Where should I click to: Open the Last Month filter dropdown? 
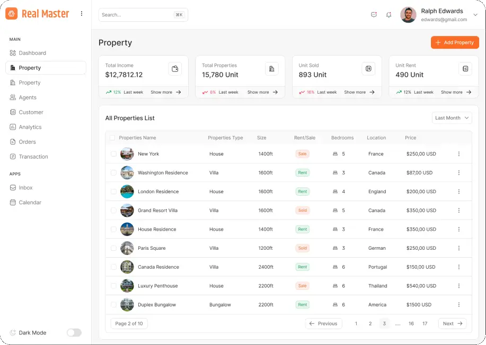pos(452,117)
